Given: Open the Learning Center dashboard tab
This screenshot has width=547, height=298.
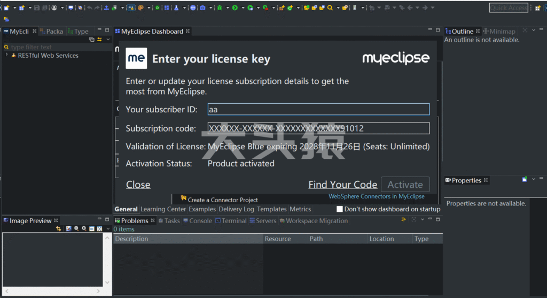Looking at the screenshot, I should [x=163, y=209].
